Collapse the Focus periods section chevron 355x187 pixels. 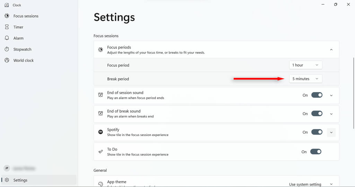[331, 50]
